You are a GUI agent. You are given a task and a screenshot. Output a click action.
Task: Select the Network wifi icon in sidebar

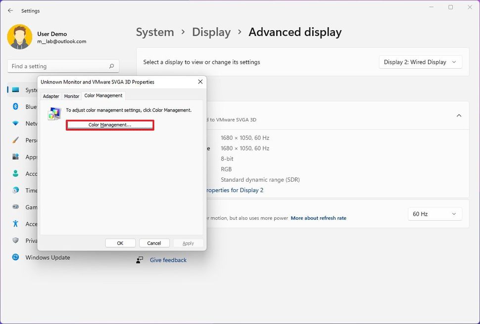[x=16, y=123]
